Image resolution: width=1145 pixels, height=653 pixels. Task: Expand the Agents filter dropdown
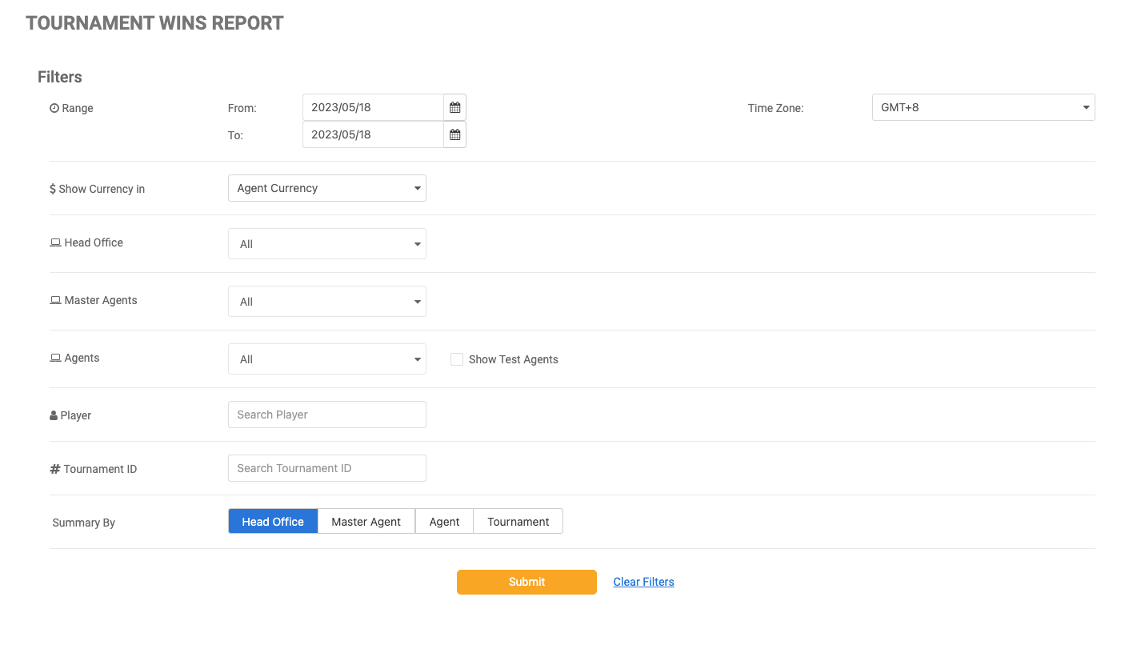[x=326, y=359]
